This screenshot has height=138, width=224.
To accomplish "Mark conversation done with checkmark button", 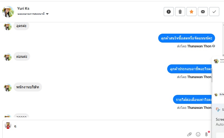I will pos(214,12).
